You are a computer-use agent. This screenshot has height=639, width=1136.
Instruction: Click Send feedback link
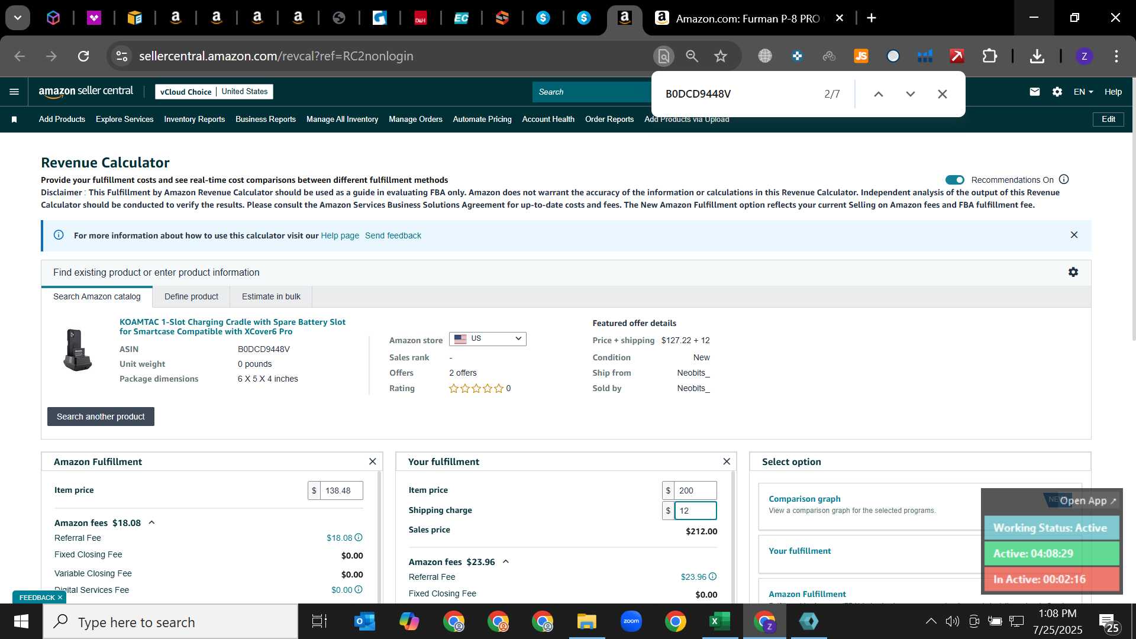click(x=393, y=235)
